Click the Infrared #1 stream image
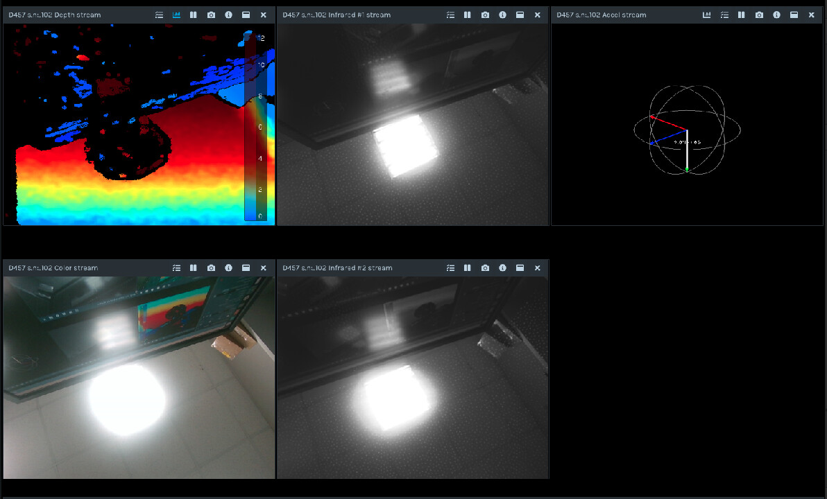Screen dimensions: 827x499 pos(413,124)
